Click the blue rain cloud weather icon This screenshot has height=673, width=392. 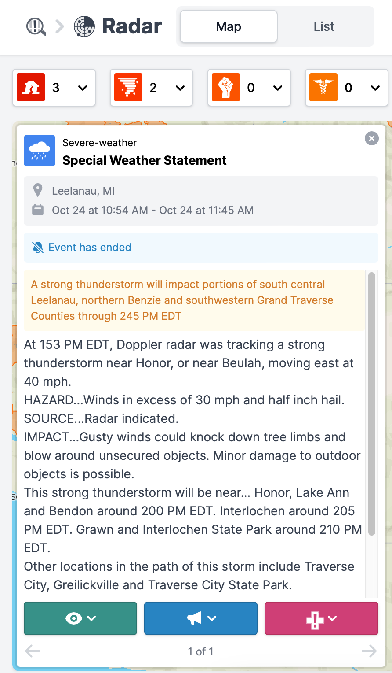coord(40,151)
